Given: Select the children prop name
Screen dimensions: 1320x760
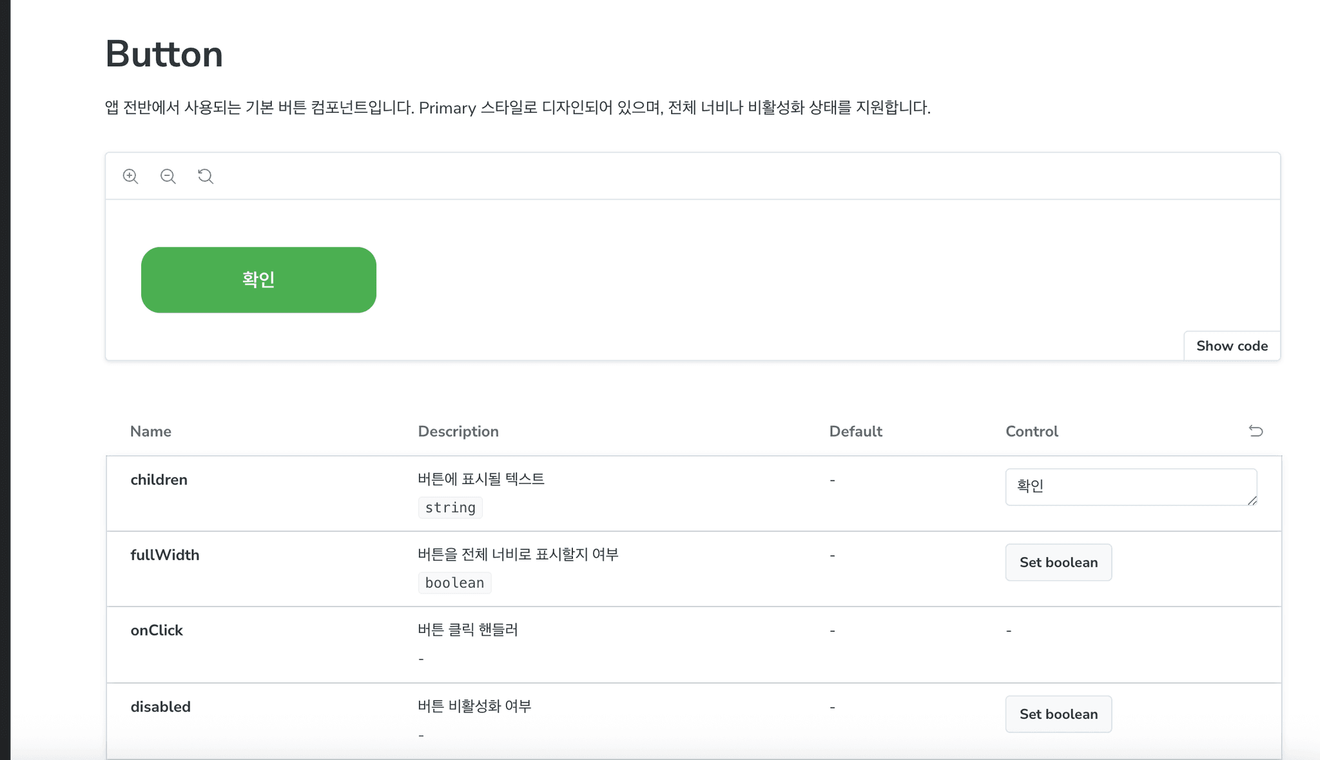Looking at the screenshot, I should pos(159,480).
